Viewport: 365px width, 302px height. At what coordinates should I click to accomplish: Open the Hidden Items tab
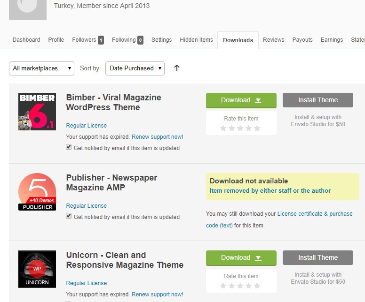[197, 40]
